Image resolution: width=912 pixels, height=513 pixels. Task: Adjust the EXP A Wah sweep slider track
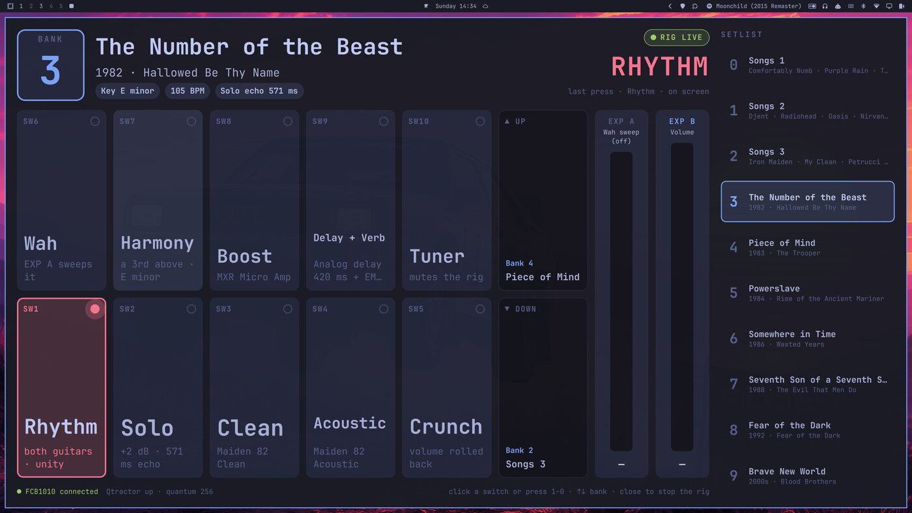coord(621,301)
